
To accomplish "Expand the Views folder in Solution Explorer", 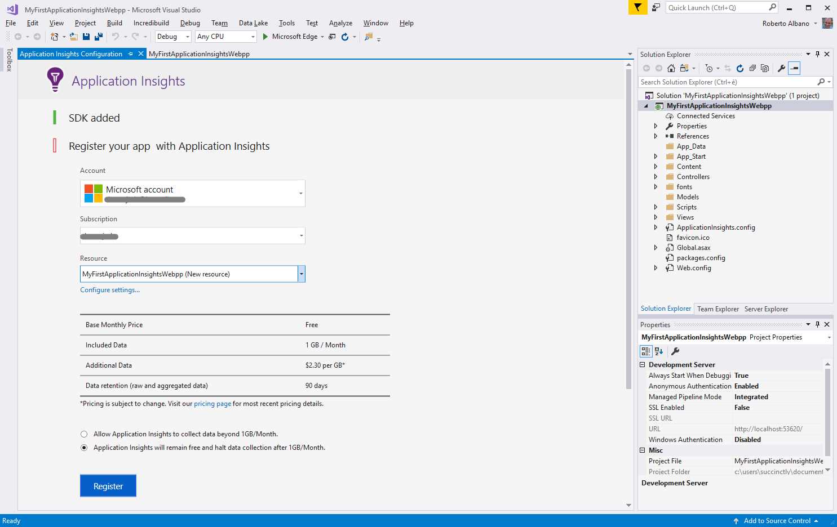I will click(x=656, y=217).
